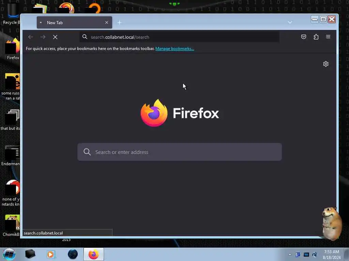
Task: Close the New Tab tab
Action: click(107, 22)
